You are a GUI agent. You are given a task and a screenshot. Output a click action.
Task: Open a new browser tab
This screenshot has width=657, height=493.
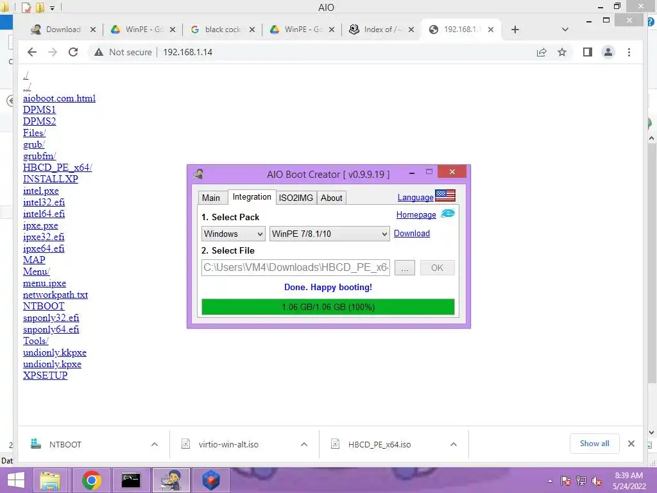515,30
